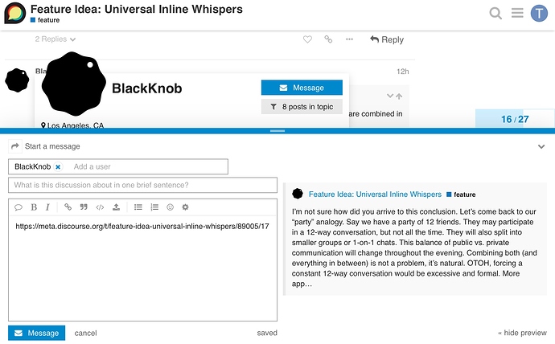Copy post link via chain icon

click(x=328, y=39)
